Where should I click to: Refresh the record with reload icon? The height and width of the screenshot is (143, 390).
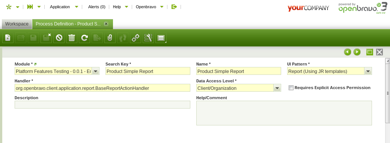pos(84,38)
